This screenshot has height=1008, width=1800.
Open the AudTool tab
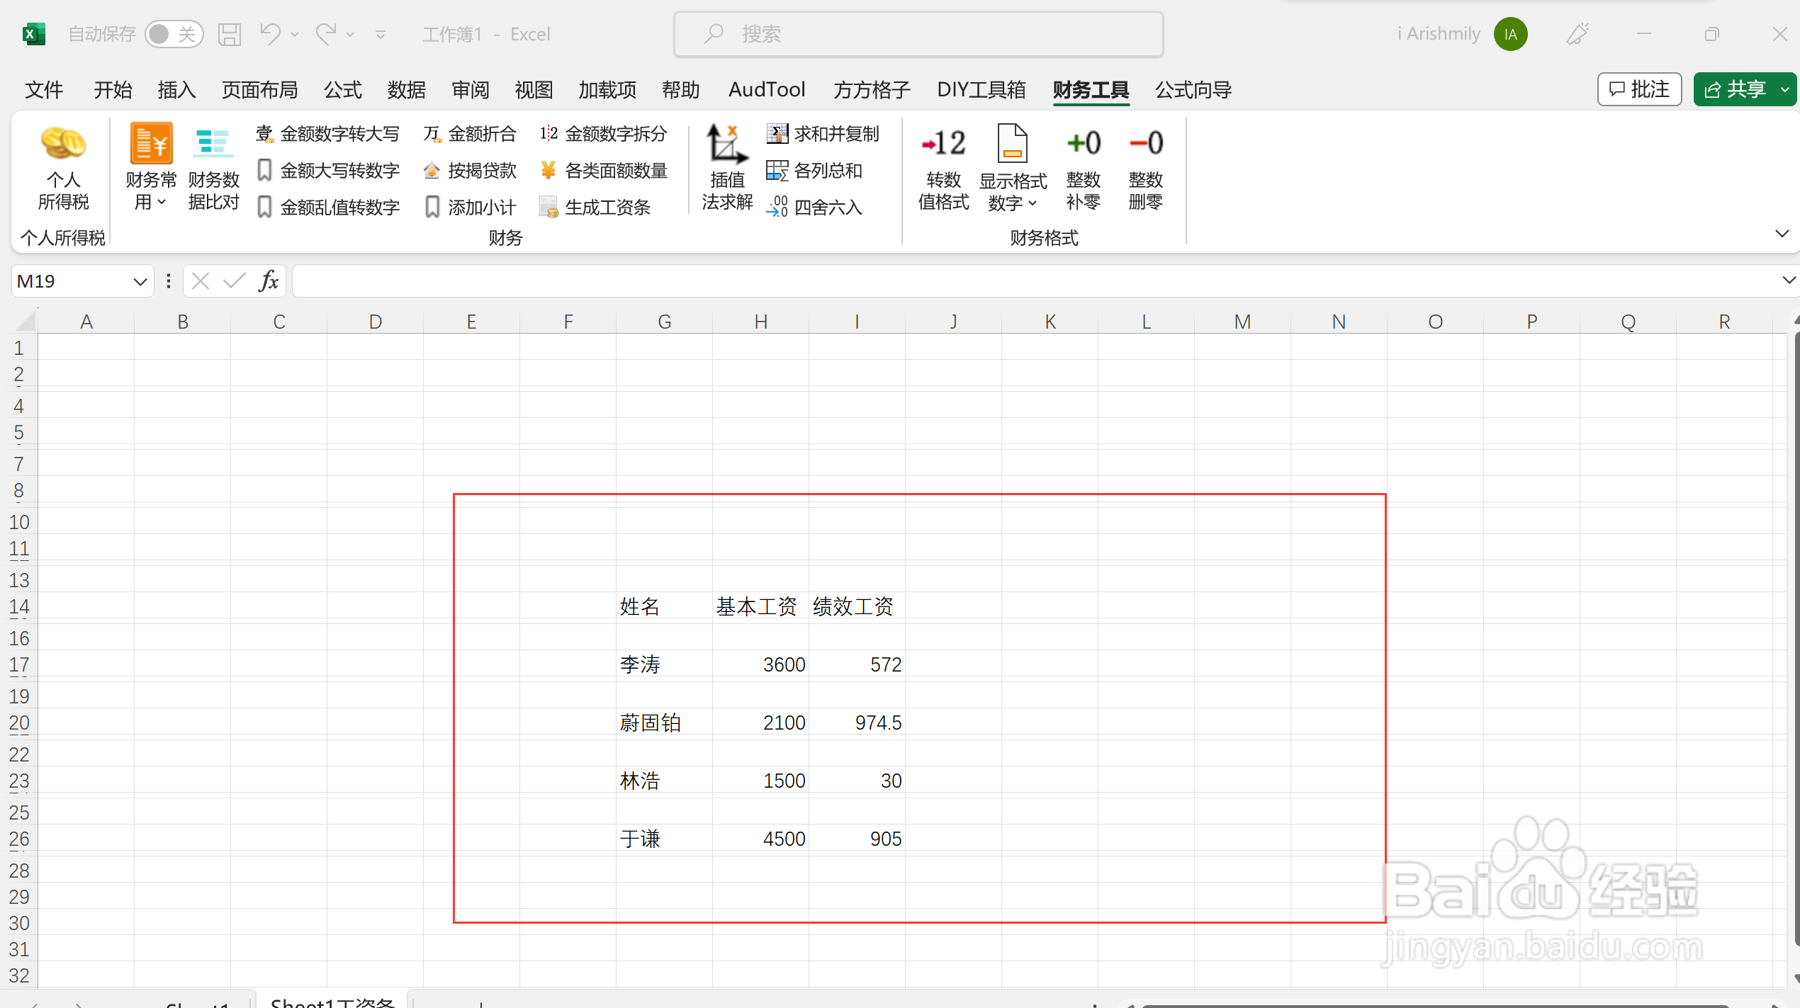tap(767, 90)
